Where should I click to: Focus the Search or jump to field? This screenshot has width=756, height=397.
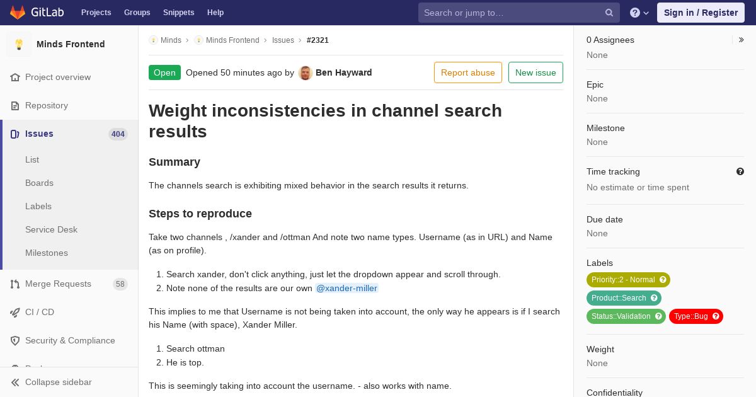pos(519,13)
